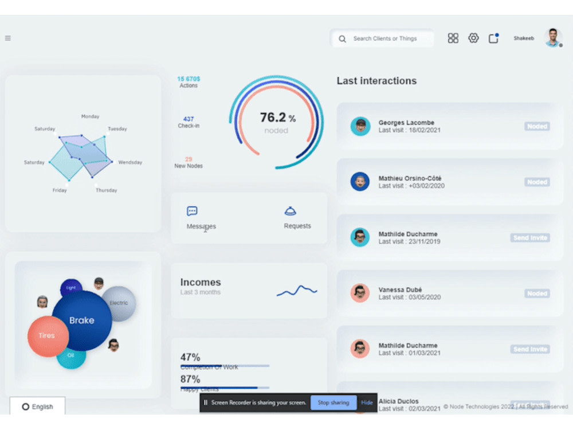Viewport: 573px width, 430px height.
Task: Click the Thursday label on radar chart
Action: point(107,190)
